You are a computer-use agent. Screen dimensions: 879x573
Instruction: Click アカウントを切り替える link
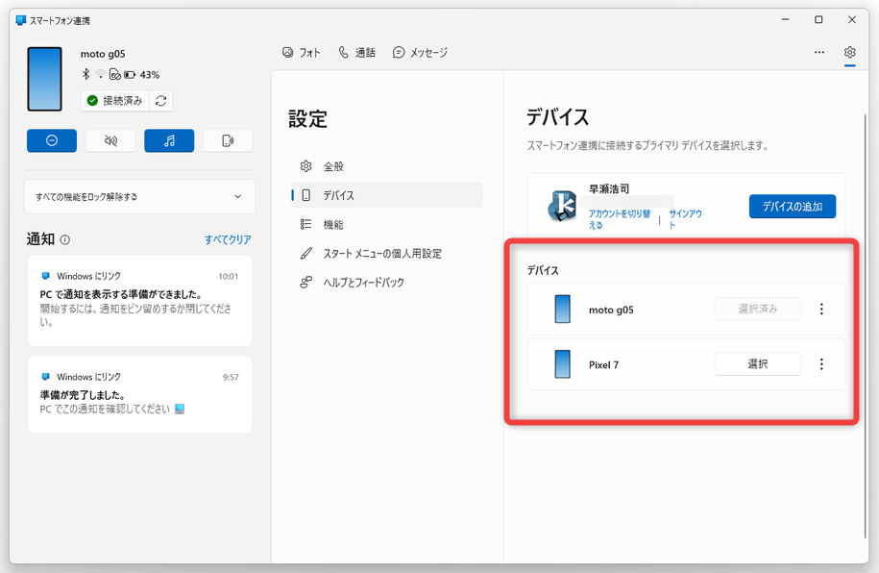620,219
